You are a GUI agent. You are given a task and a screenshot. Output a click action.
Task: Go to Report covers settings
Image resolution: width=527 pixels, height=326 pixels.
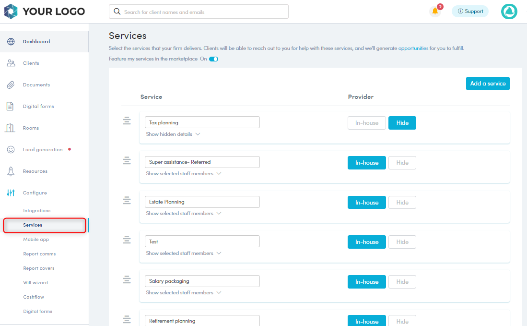(38, 268)
